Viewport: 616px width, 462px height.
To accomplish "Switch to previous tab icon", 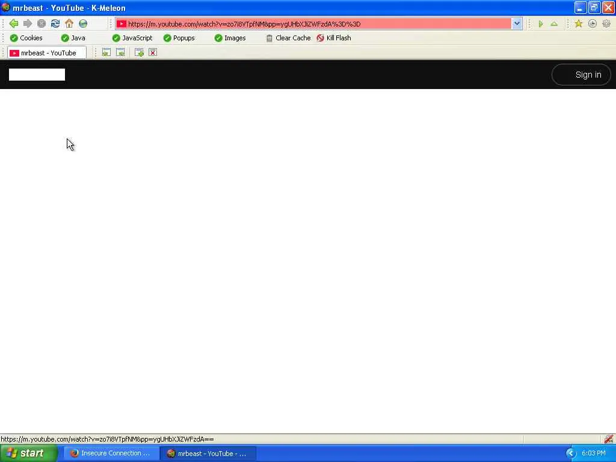I will (106, 52).
